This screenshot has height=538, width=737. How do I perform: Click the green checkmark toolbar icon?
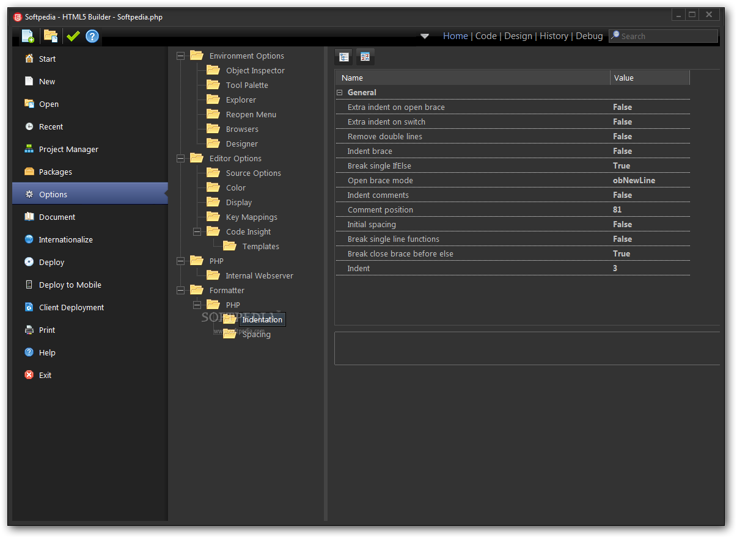tap(73, 36)
